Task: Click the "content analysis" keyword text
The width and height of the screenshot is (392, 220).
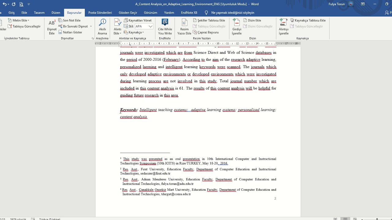Action: (x=134, y=117)
